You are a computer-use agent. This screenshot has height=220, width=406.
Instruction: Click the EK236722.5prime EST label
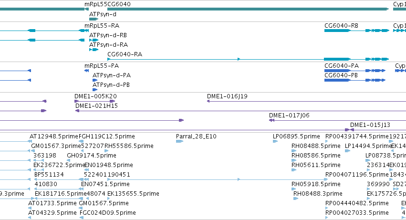(x=59, y=165)
